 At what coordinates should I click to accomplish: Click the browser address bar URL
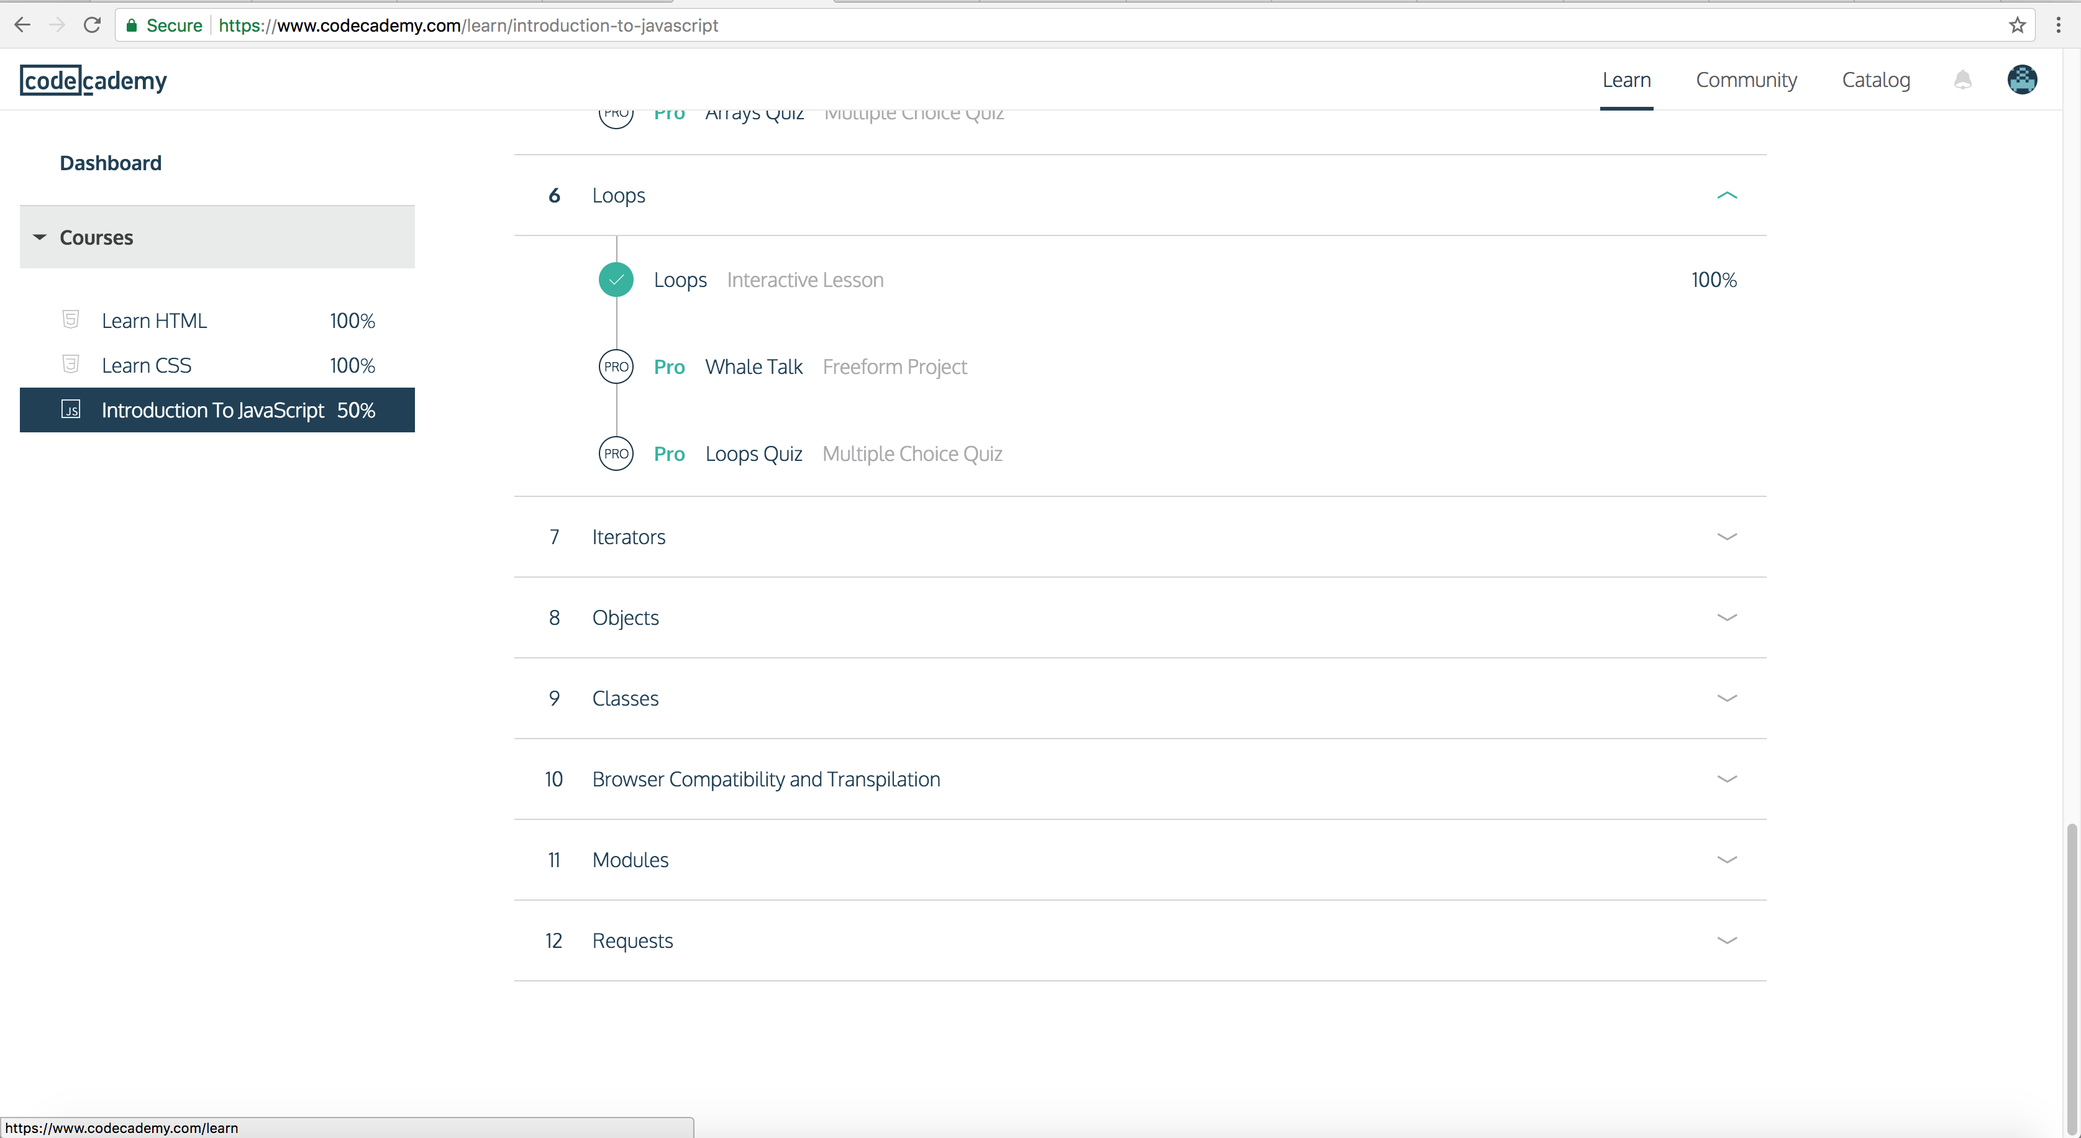(468, 25)
